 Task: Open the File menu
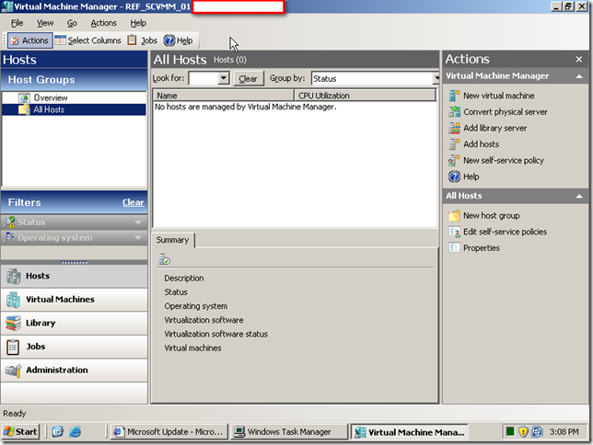point(17,23)
